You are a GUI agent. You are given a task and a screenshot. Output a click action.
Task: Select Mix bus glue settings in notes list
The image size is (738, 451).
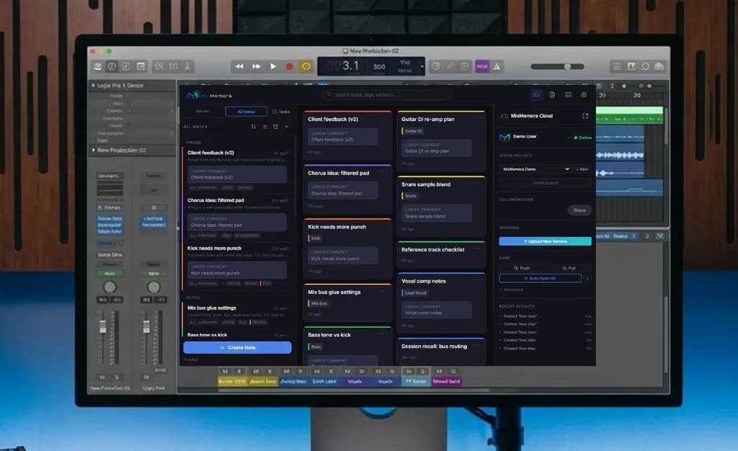tap(236, 315)
